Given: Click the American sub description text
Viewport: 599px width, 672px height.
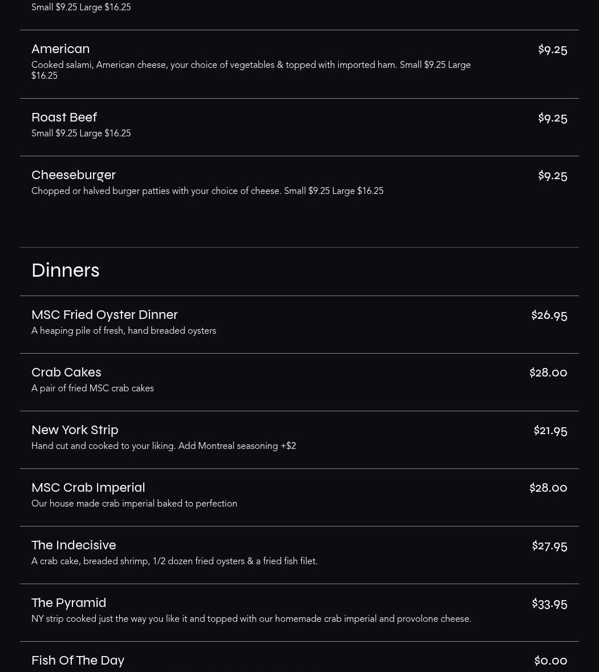Looking at the screenshot, I should pos(251,70).
